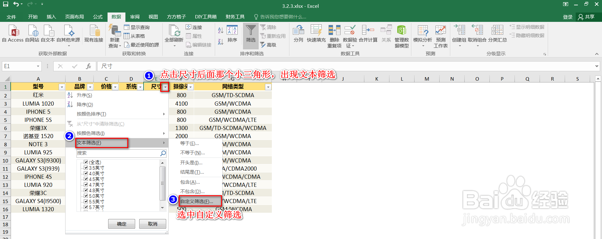Open the 网络类型 column filter dropdown
The image size is (602, 239).
[x=268, y=87]
